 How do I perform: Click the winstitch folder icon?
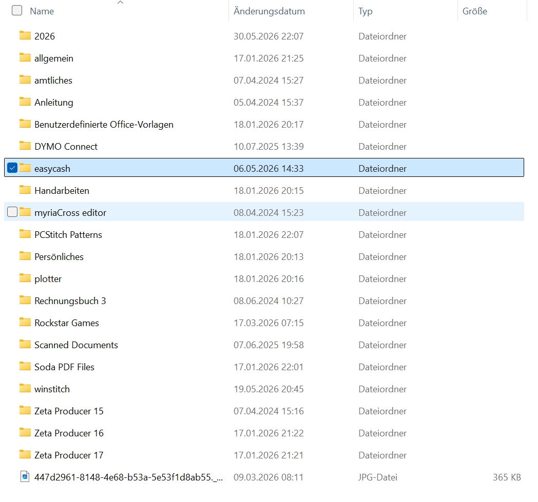click(25, 388)
